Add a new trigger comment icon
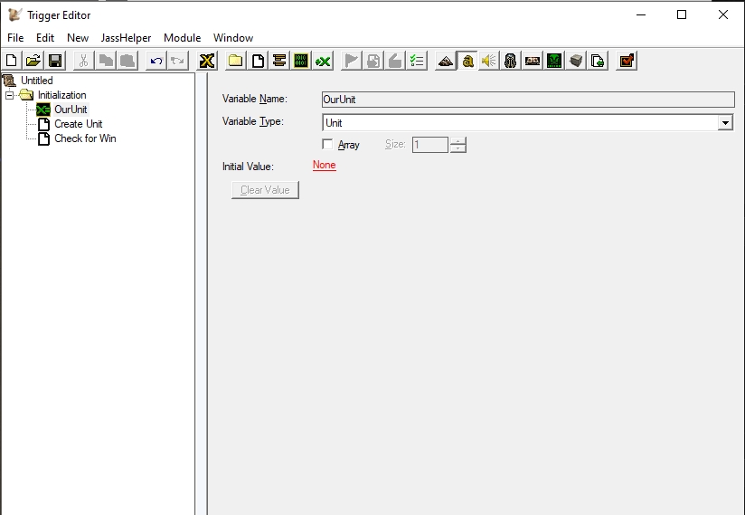Image resolution: width=745 pixels, height=515 pixels. [x=279, y=61]
